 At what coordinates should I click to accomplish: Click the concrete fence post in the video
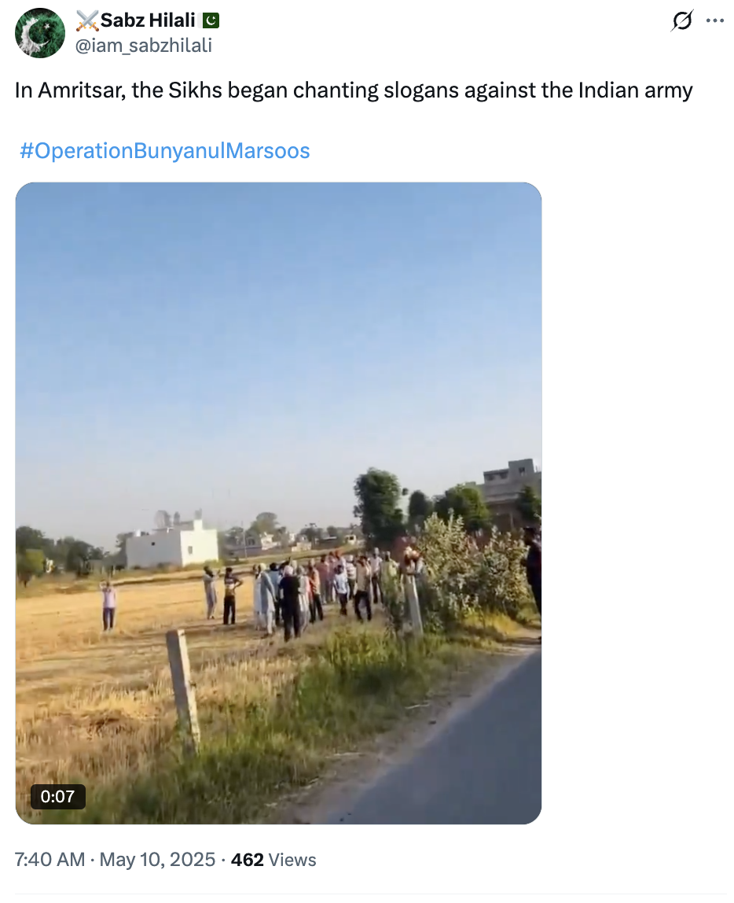[183, 689]
